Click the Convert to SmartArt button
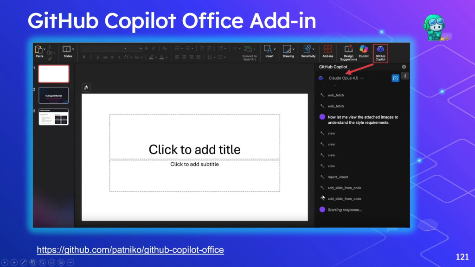The width and height of the screenshot is (475, 267). click(249, 53)
